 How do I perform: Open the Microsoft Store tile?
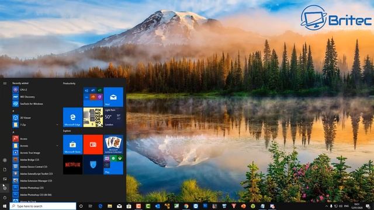pyautogui.click(x=72, y=145)
